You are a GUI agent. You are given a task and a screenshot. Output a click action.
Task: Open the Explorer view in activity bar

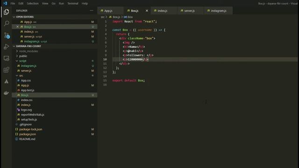(x=6, y=12)
